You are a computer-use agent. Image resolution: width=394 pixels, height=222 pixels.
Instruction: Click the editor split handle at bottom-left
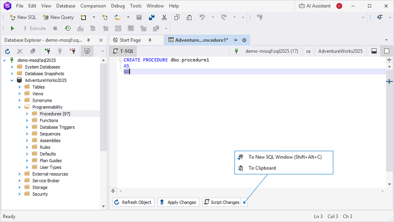click(113, 191)
